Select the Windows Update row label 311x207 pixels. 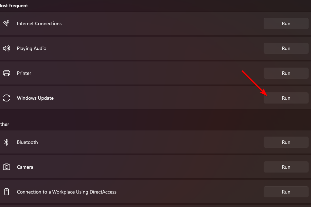(35, 98)
